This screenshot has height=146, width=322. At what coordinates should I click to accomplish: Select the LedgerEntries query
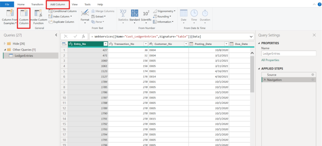(x=24, y=56)
